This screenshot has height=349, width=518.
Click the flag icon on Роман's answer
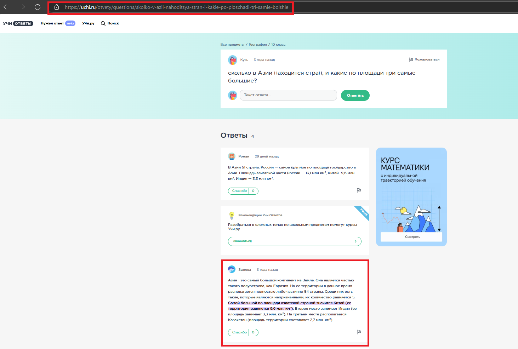coord(359,190)
